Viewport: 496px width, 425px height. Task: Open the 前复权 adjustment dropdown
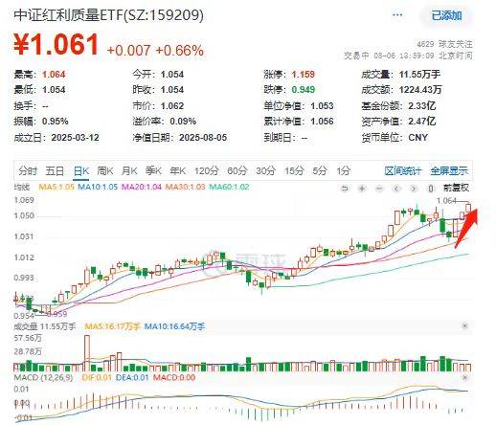click(x=456, y=188)
